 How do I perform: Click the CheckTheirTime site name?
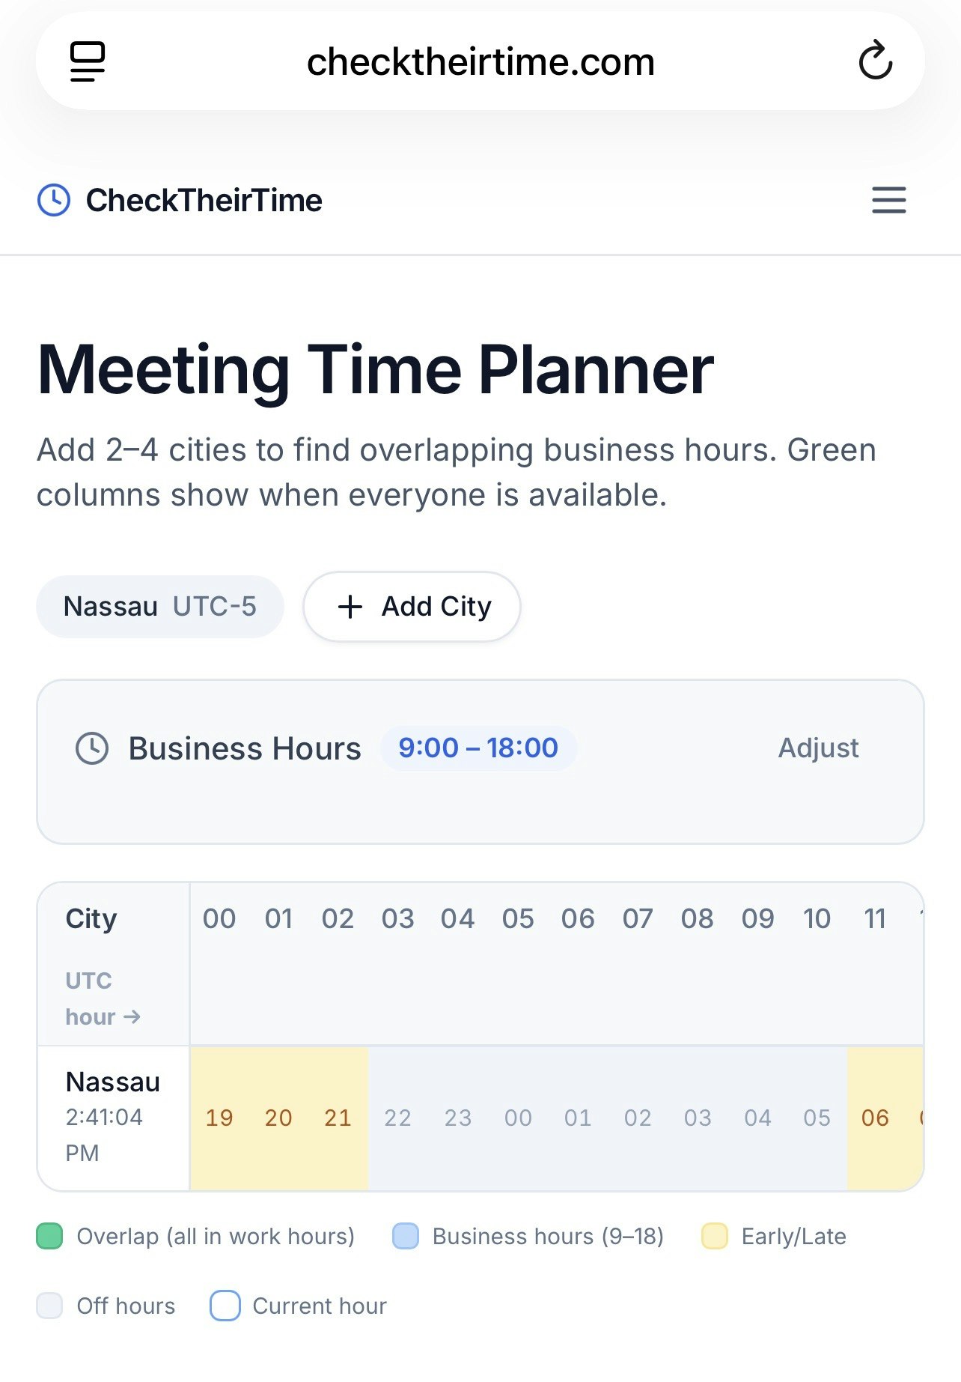pyautogui.click(x=203, y=200)
